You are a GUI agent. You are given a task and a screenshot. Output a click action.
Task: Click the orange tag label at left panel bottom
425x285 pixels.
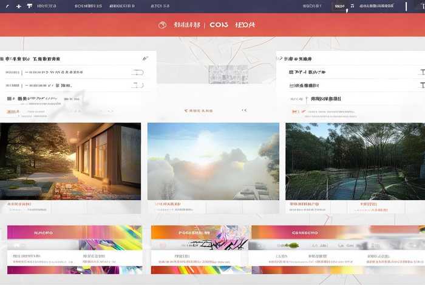click(13, 112)
